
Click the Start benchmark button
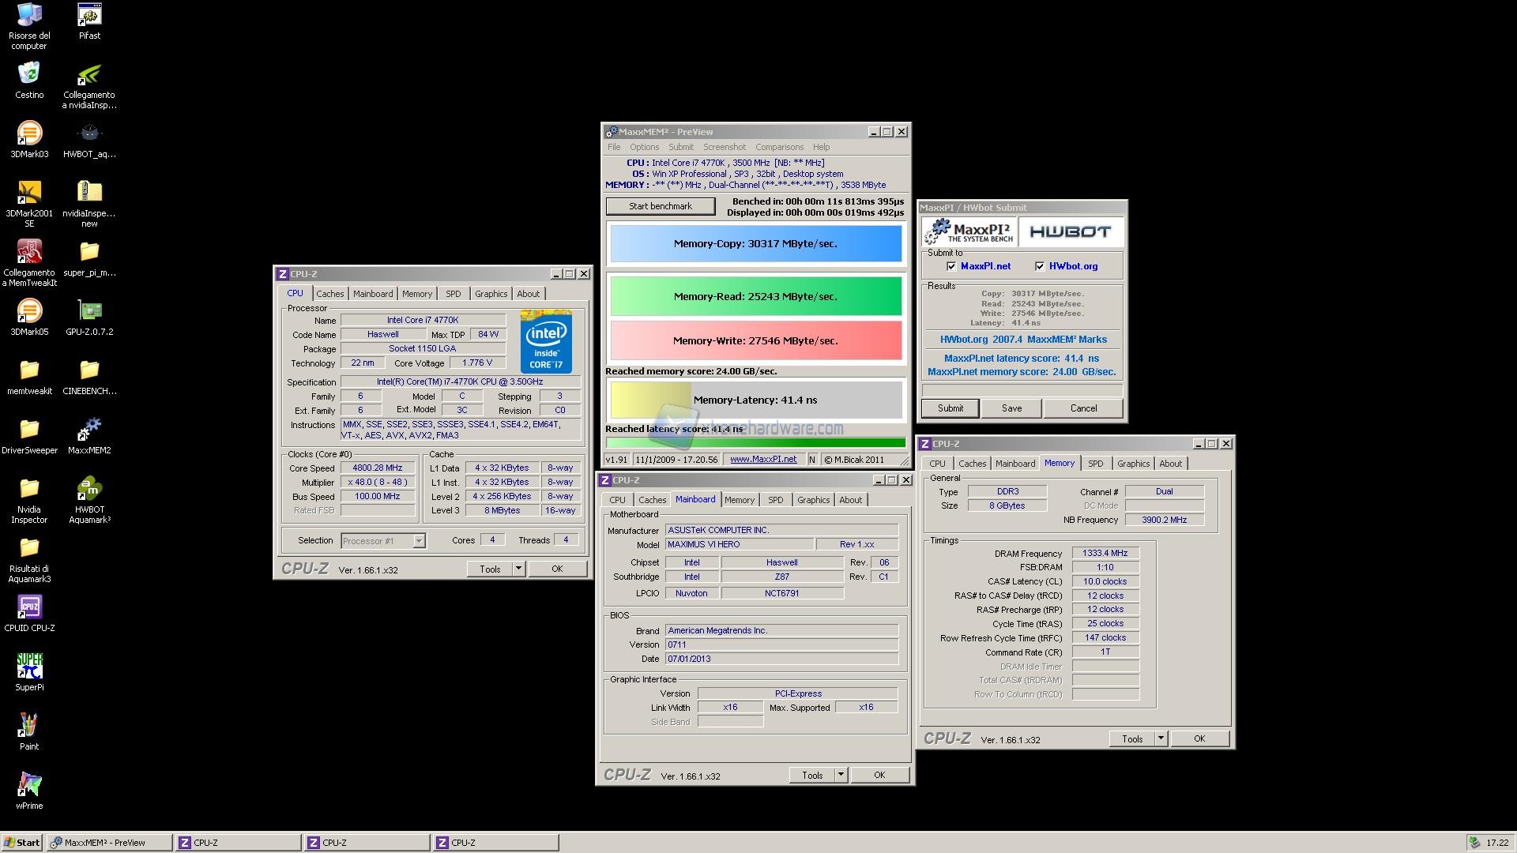coord(661,206)
